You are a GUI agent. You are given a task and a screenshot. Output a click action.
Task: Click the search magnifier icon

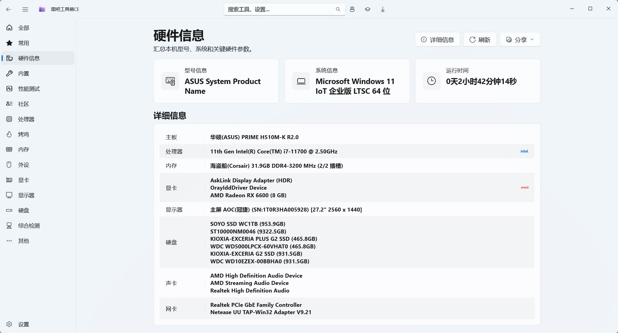point(338,9)
